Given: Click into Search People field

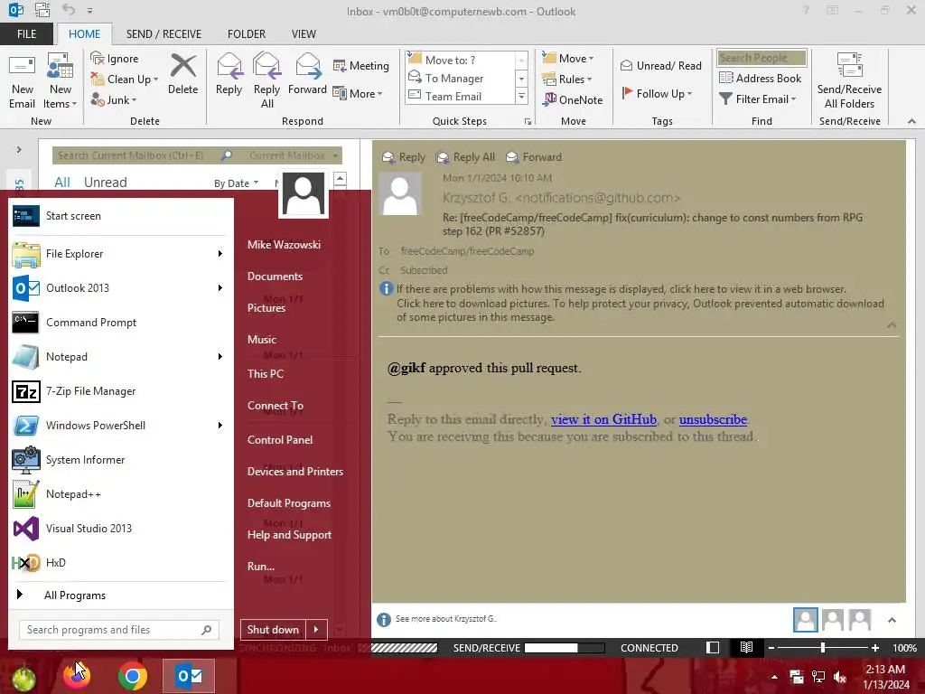Looking at the screenshot, I should [x=761, y=58].
